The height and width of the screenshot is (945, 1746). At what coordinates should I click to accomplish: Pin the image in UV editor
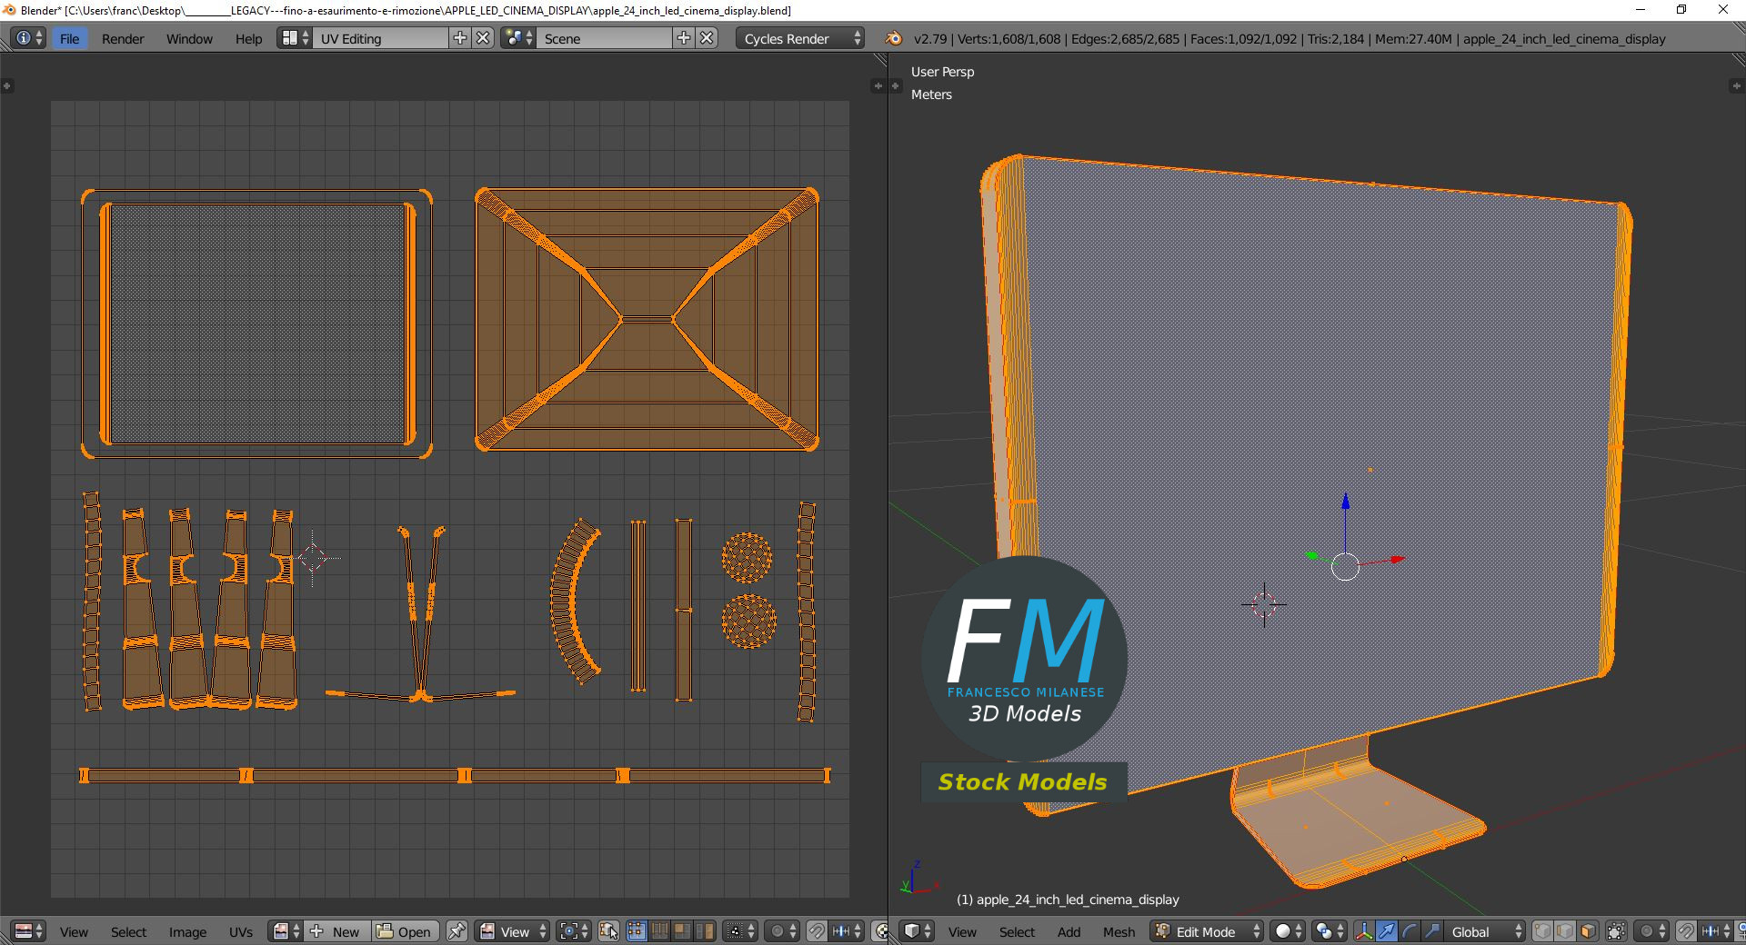(457, 931)
